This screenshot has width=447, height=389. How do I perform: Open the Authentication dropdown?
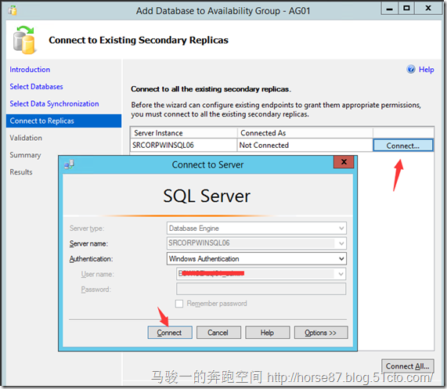click(x=341, y=259)
